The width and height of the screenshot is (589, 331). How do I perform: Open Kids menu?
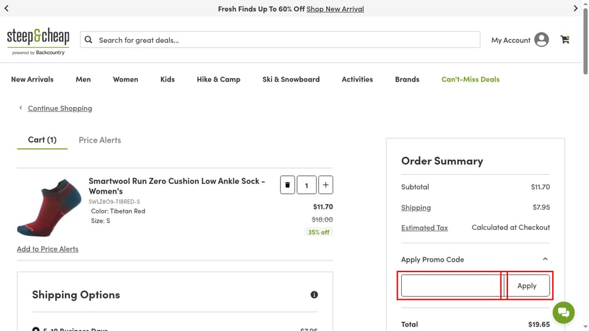coord(167,79)
